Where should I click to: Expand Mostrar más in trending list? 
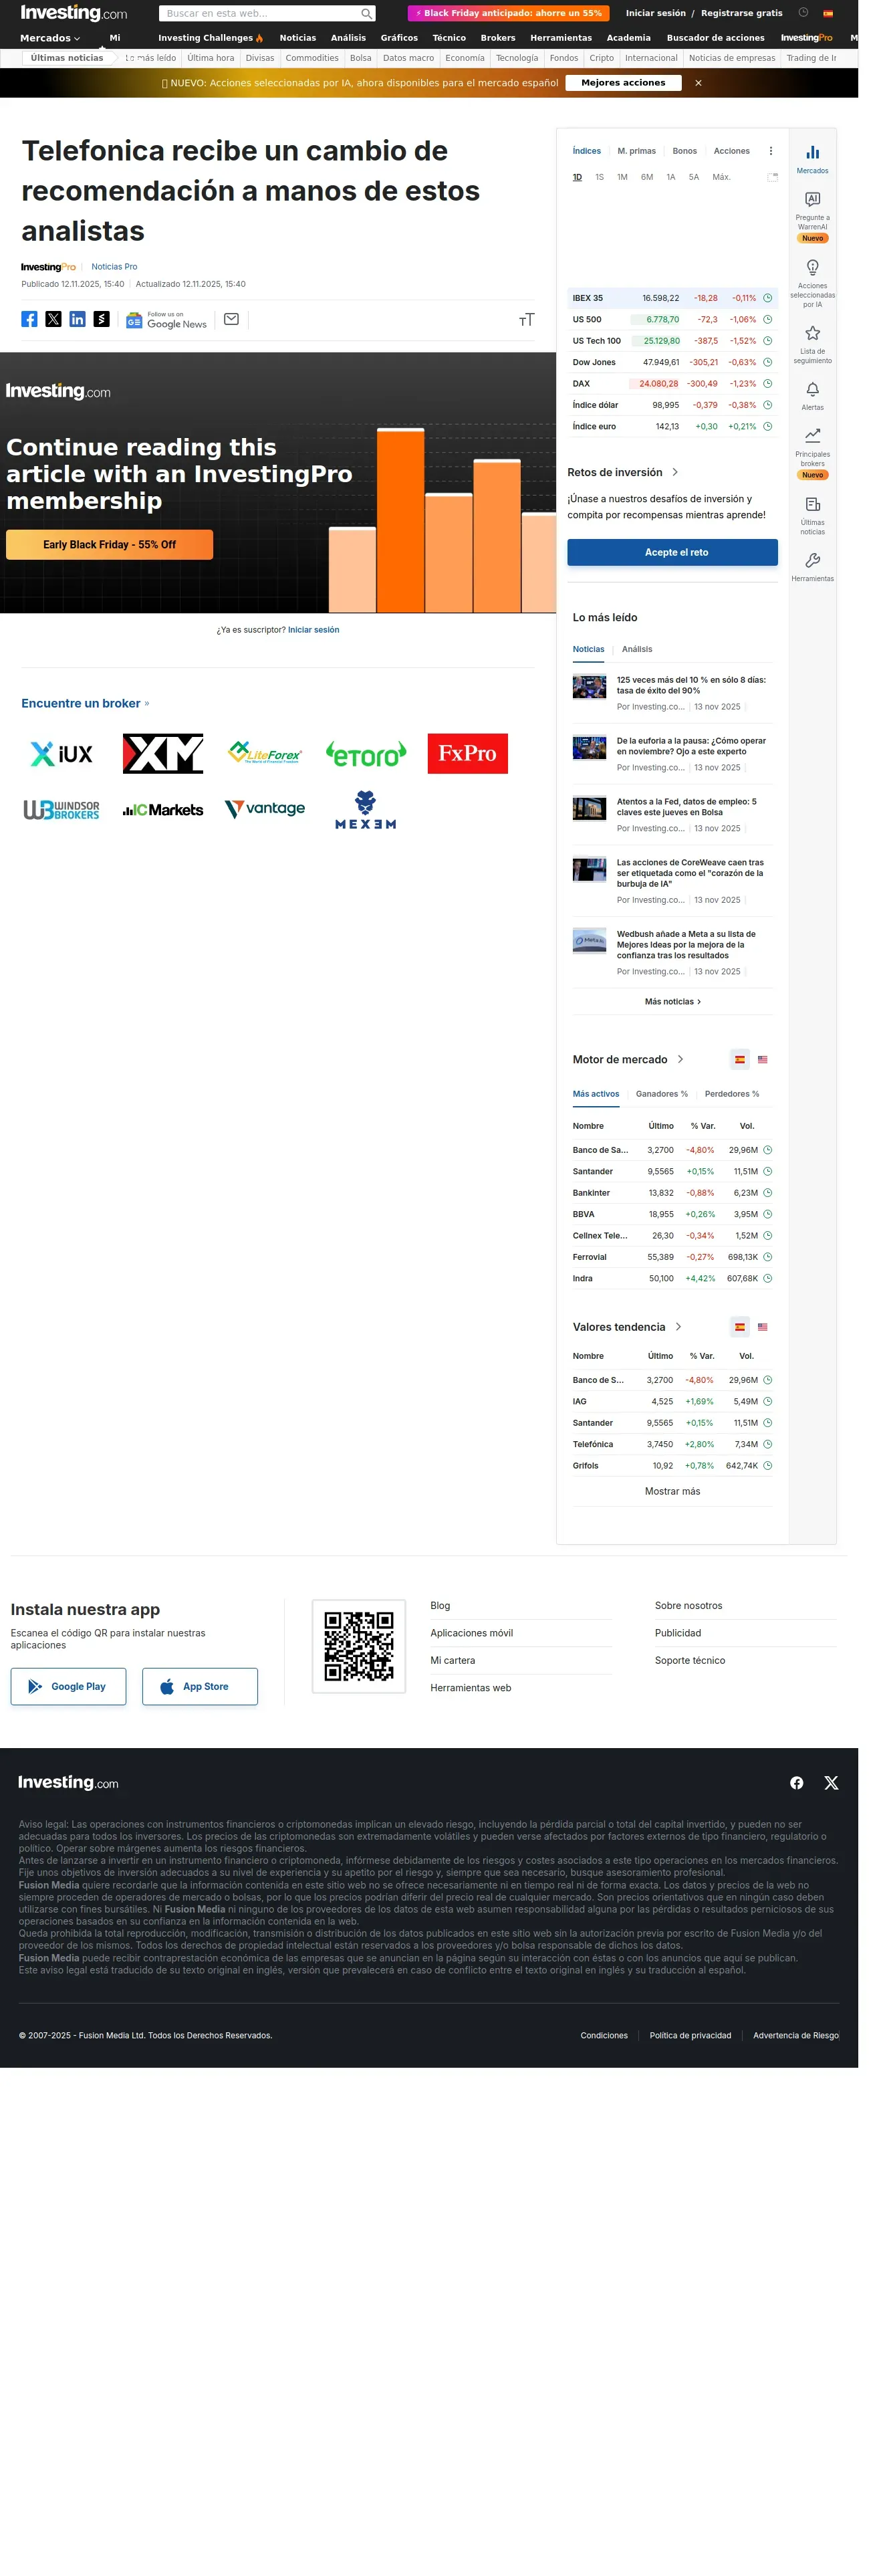pos(672,1491)
